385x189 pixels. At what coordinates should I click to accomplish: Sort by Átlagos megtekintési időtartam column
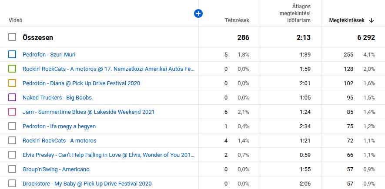pyautogui.click(x=295, y=13)
